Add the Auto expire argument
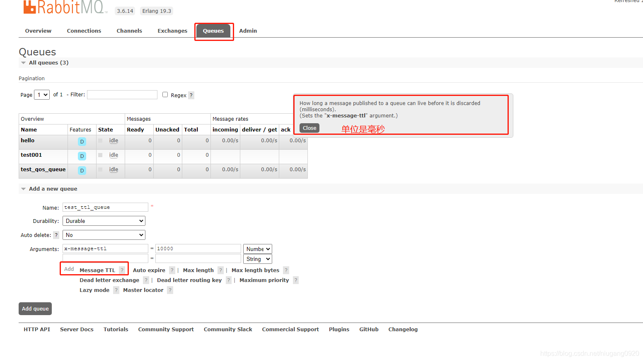Image resolution: width=643 pixels, height=361 pixels. click(x=149, y=270)
